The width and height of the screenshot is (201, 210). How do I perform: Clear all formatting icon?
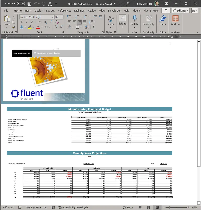click(57, 22)
